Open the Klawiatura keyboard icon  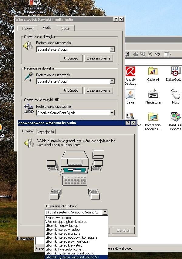(153, 97)
